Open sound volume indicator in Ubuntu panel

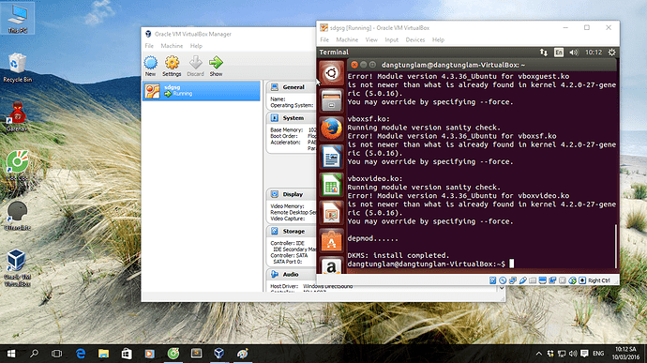click(574, 53)
